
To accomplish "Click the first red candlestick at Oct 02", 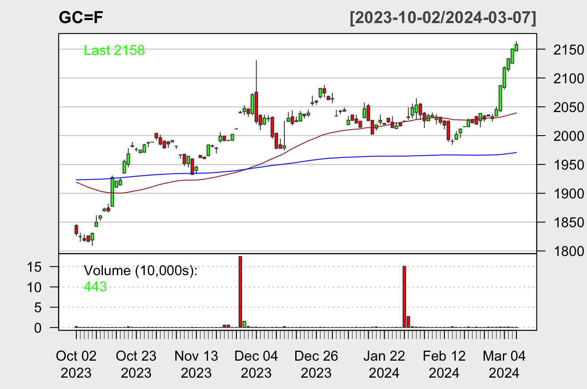I will (76, 229).
